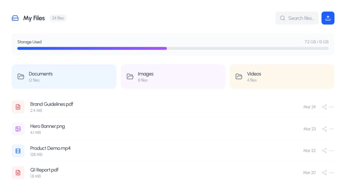Open the Documents category card
Image resolution: width=346 pixels, height=195 pixels.
(x=64, y=76)
